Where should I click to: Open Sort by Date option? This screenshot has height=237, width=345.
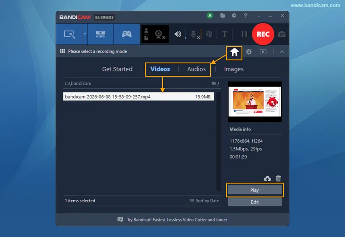click(x=204, y=201)
